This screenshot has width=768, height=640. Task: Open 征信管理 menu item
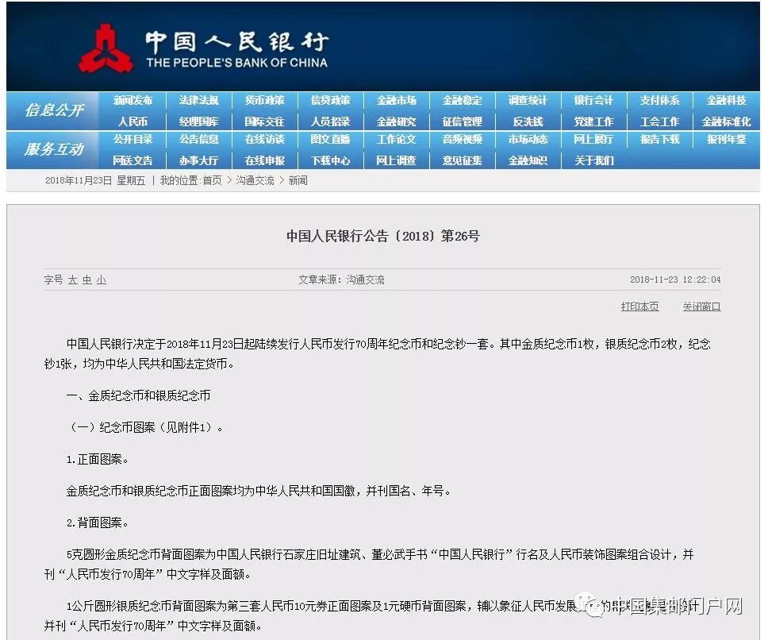463,121
